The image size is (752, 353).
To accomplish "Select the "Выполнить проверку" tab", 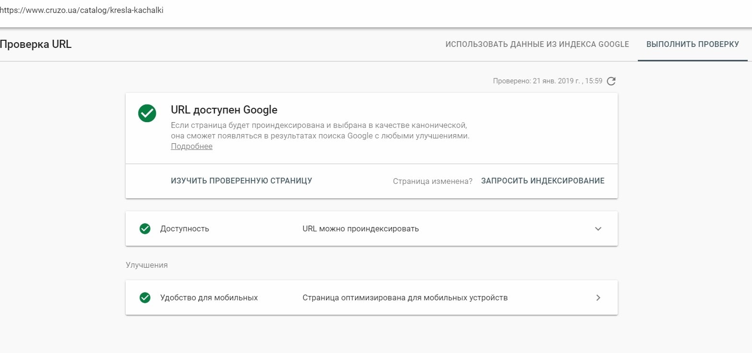I will pos(693,44).
